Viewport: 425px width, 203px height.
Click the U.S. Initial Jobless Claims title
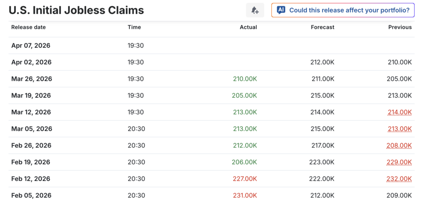(x=76, y=10)
